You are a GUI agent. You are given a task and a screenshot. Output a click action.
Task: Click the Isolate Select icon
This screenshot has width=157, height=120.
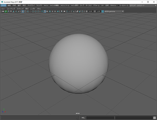click(x=73, y=11)
